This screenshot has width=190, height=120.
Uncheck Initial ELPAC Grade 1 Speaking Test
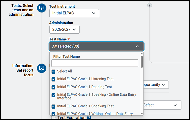[x=53, y=107]
